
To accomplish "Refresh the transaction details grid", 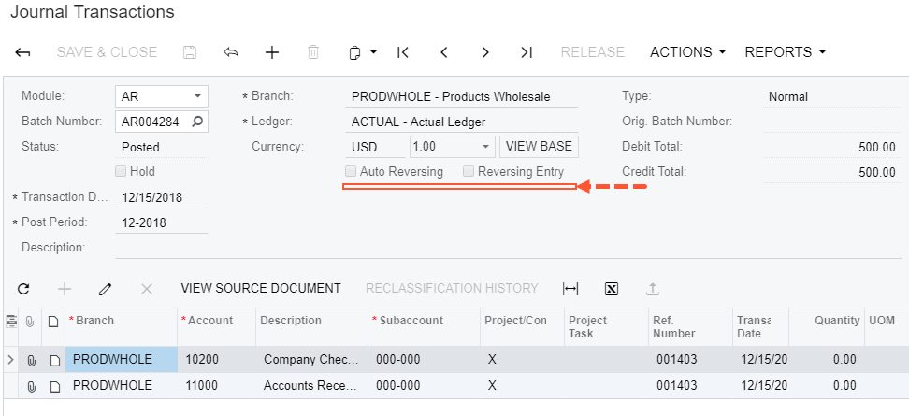I will 23,289.
